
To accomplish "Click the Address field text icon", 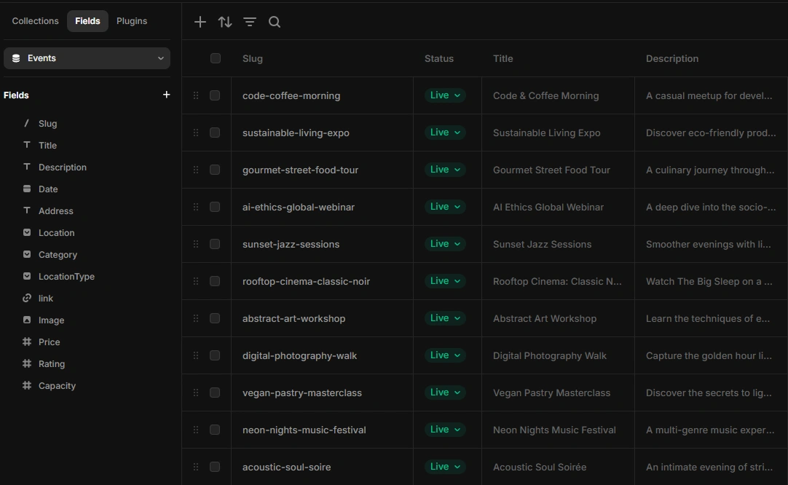I will pyautogui.click(x=27, y=210).
